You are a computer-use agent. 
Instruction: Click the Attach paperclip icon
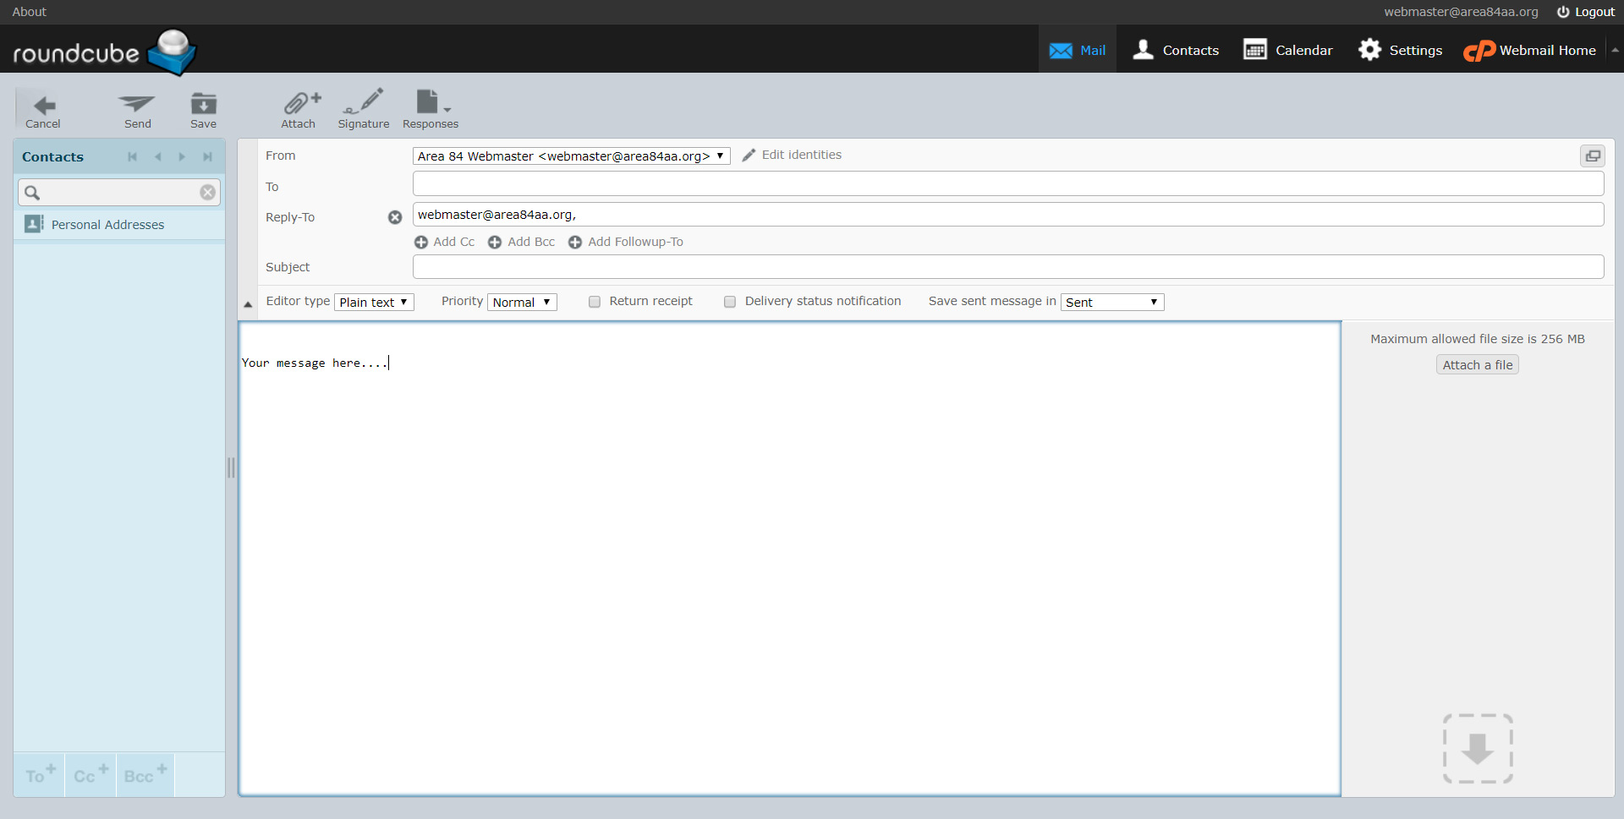click(x=299, y=104)
